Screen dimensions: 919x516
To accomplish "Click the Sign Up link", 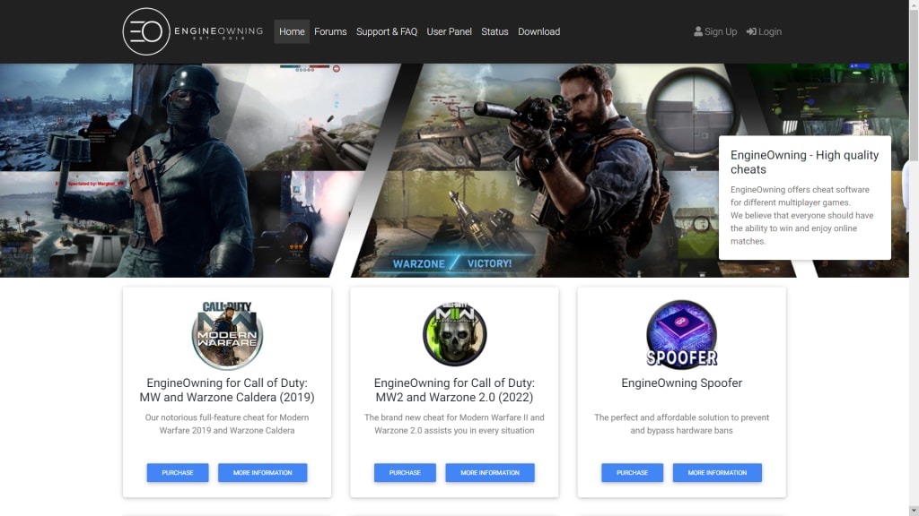I will tap(715, 31).
